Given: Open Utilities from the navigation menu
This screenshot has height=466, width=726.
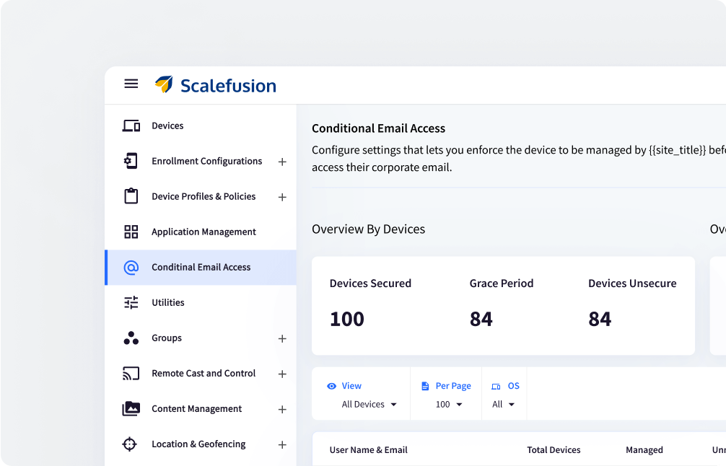Looking at the screenshot, I should tap(168, 302).
